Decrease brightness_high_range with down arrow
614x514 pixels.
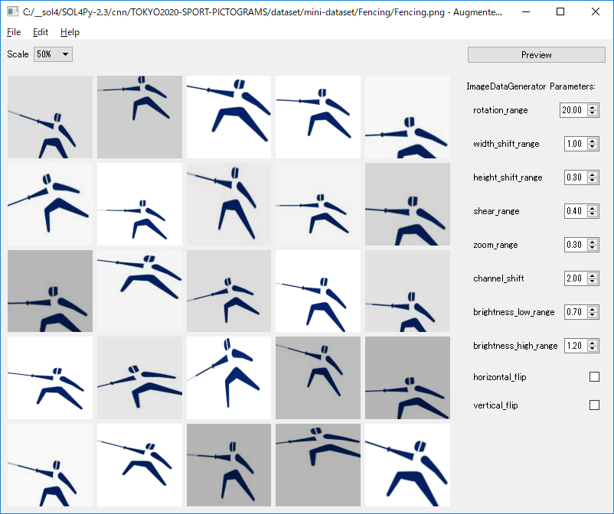(x=593, y=349)
